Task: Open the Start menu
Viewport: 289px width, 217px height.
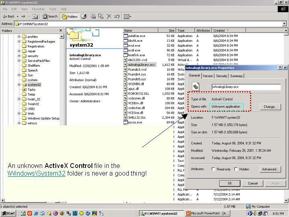Action: 8,213
